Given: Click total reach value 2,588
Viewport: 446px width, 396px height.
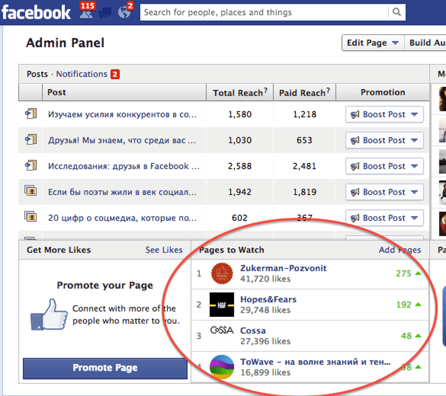Looking at the screenshot, I should (240, 166).
